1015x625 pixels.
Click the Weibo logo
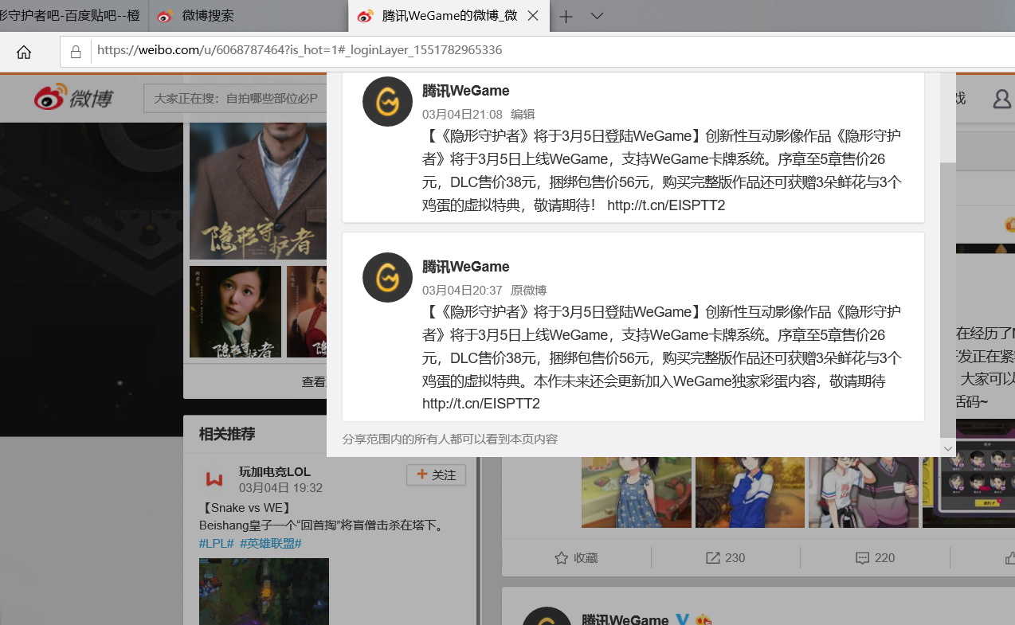[74, 98]
